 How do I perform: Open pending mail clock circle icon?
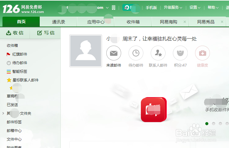136,53
